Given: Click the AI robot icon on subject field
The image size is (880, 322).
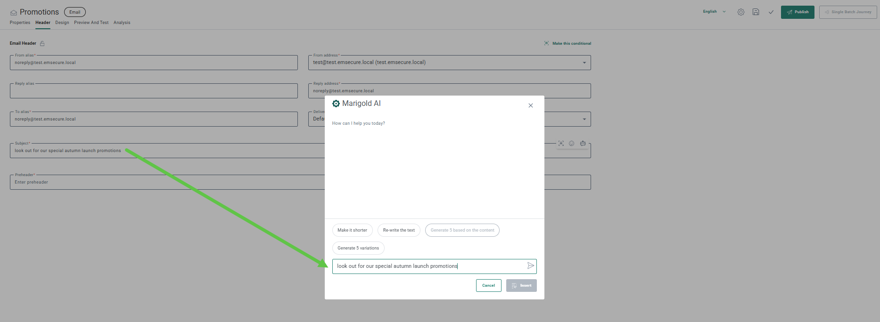Looking at the screenshot, I should tap(583, 144).
